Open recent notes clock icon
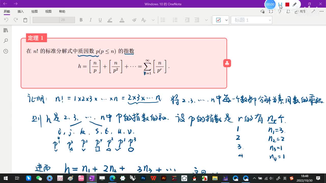The width and height of the screenshot is (326, 183). (x=6, y=51)
